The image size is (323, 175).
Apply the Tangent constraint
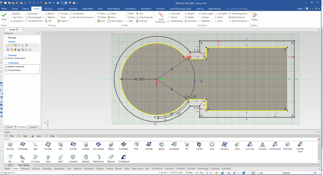point(189,14)
